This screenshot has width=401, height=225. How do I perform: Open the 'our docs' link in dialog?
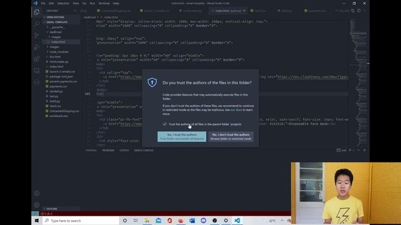click(x=236, y=110)
